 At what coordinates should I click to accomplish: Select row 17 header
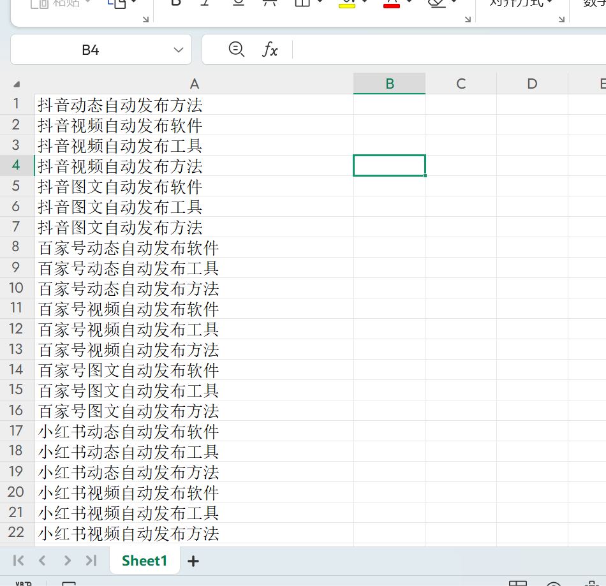point(16,430)
